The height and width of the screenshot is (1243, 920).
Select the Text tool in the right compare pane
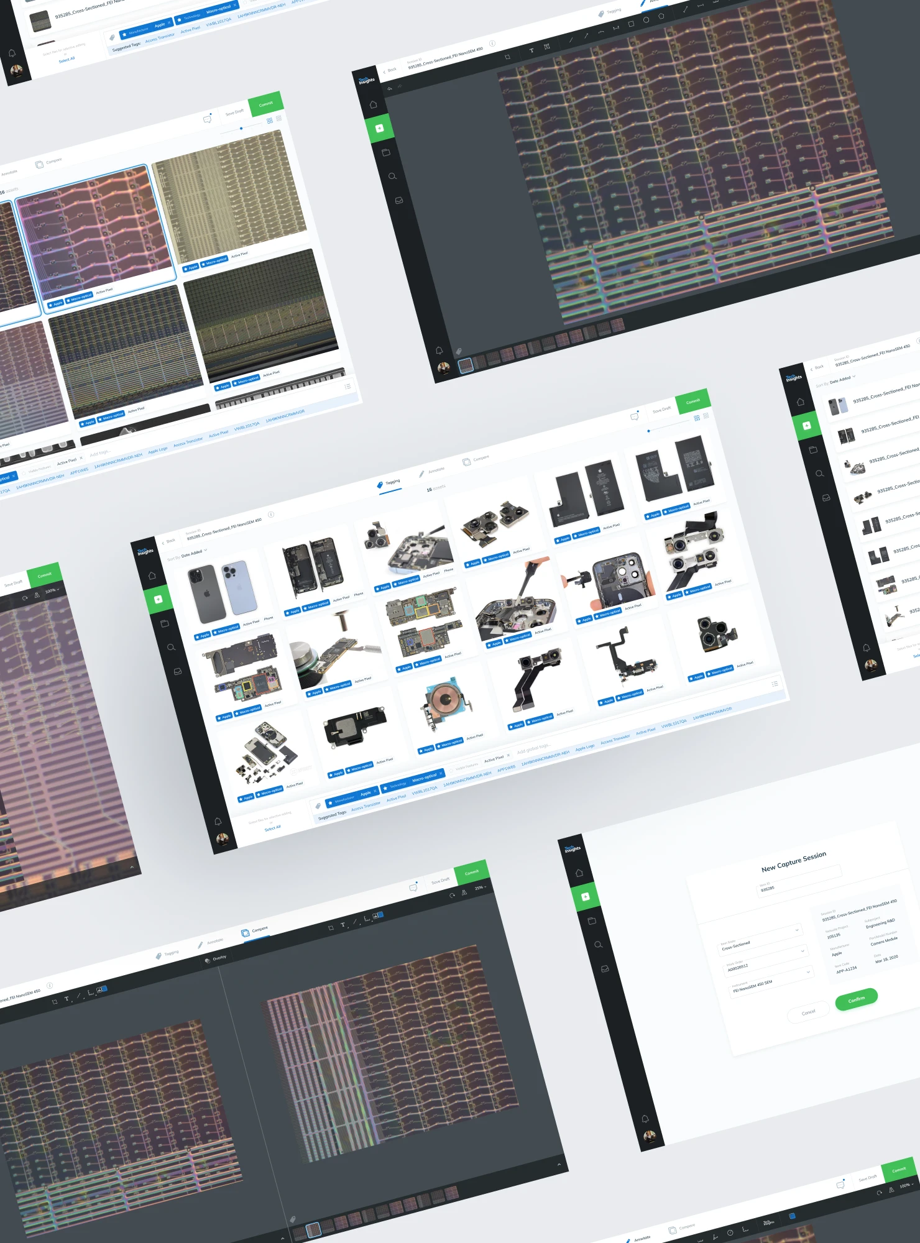[x=343, y=925]
